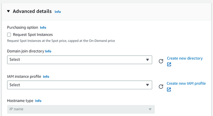Open the IAM instance profile Select dropdown
The image size is (213, 116).
[x=80, y=85]
